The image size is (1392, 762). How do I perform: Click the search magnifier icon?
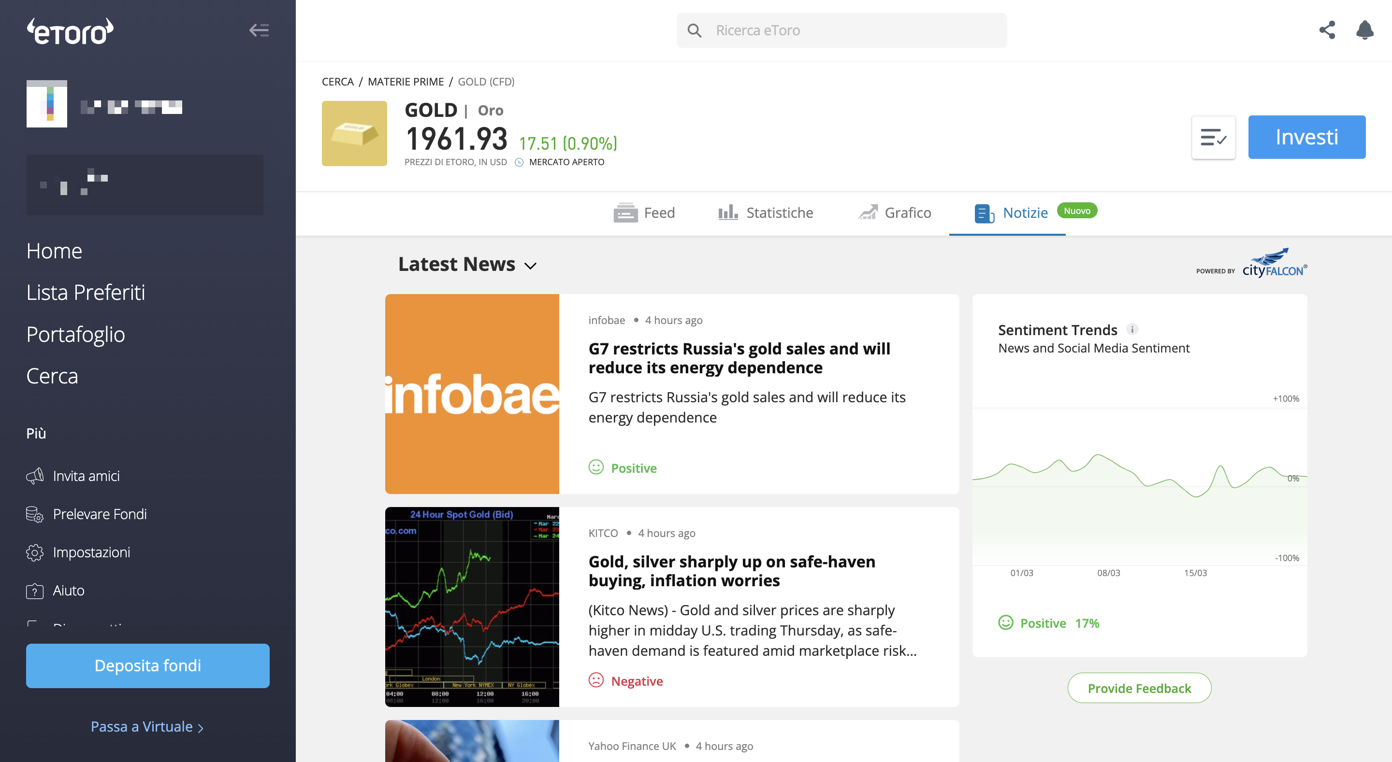point(695,30)
